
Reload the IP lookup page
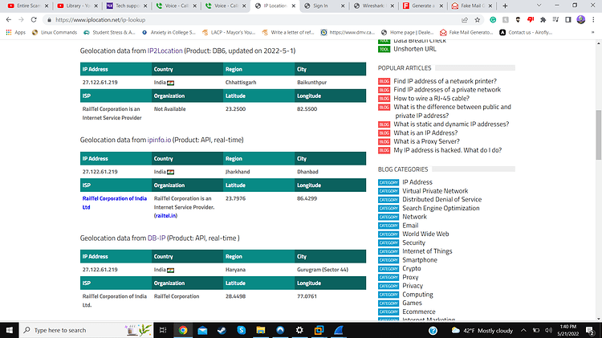tap(34, 19)
